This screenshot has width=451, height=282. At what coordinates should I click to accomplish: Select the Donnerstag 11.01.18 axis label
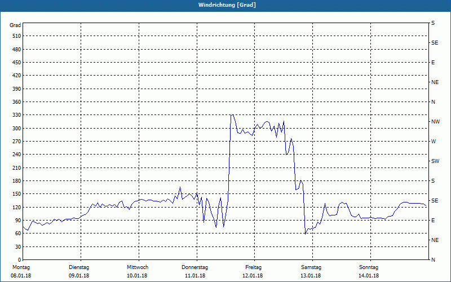194,271
